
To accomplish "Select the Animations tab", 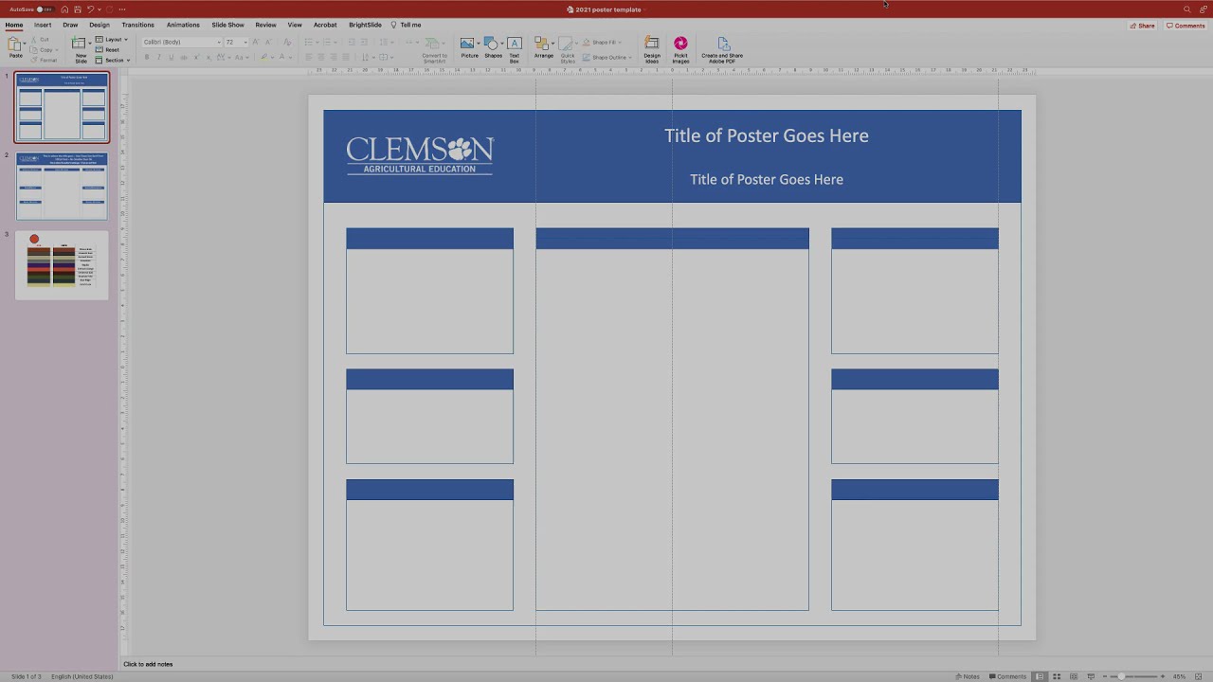I will (183, 25).
